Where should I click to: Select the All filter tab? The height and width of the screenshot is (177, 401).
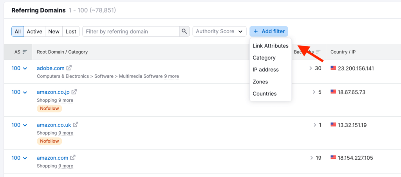[18, 31]
